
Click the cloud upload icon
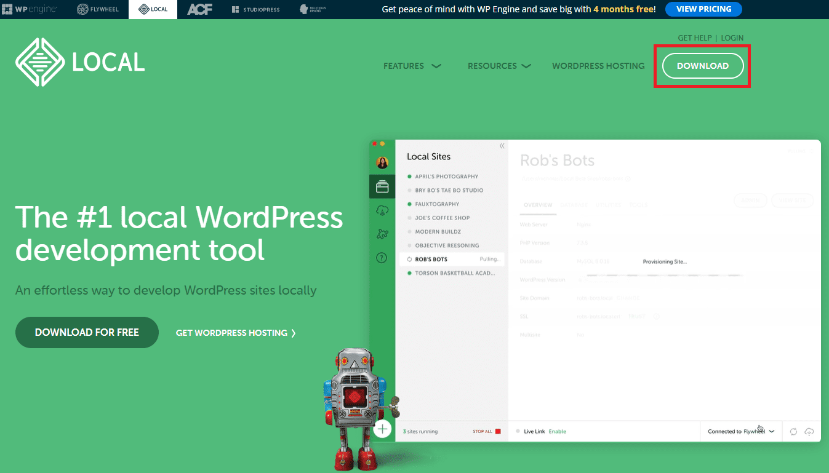[x=809, y=432]
